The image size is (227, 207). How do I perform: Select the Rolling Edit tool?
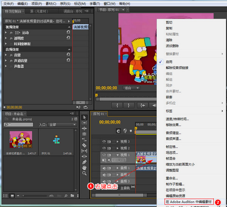(x=84, y=134)
